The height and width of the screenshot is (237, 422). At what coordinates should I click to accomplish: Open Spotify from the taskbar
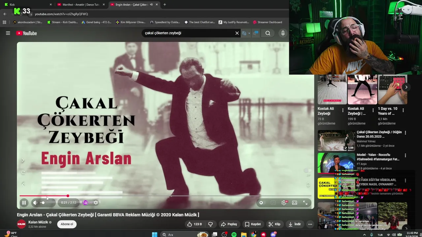tap(234, 234)
